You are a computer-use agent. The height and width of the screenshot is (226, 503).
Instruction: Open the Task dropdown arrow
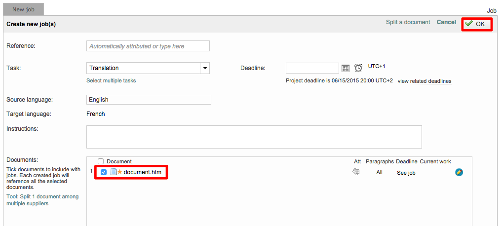point(204,68)
